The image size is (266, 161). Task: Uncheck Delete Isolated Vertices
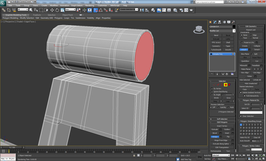tap(241, 93)
